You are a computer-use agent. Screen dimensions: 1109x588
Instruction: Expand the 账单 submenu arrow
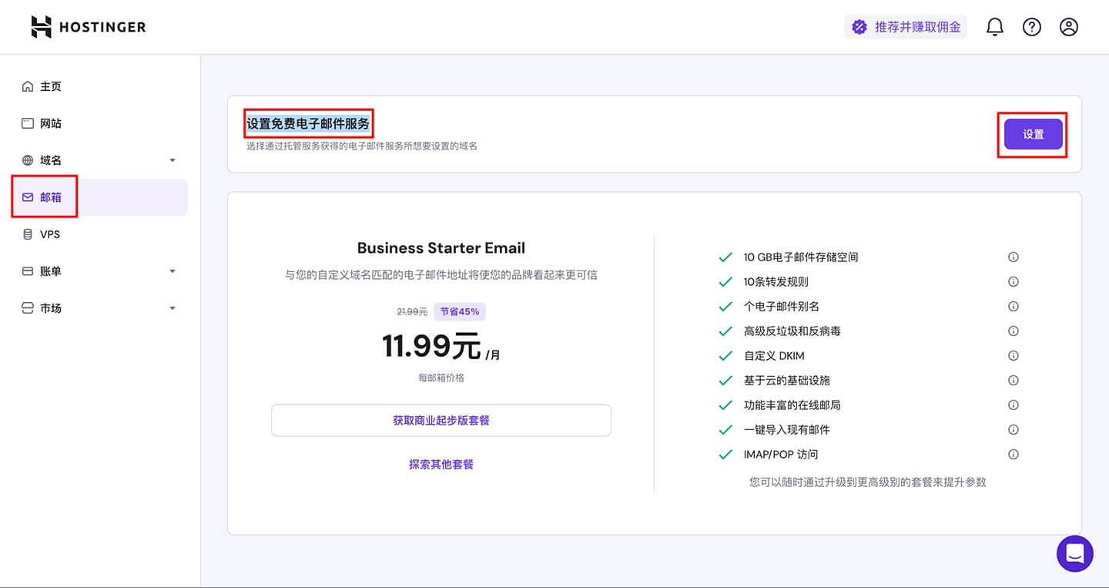[173, 271]
